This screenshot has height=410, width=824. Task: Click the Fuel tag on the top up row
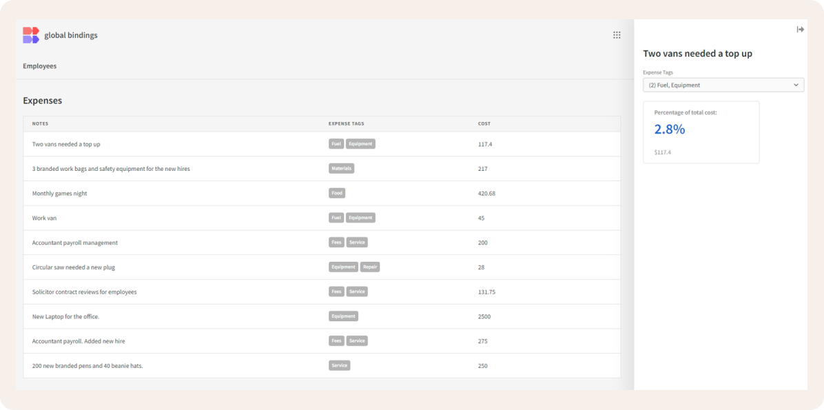tap(336, 143)
